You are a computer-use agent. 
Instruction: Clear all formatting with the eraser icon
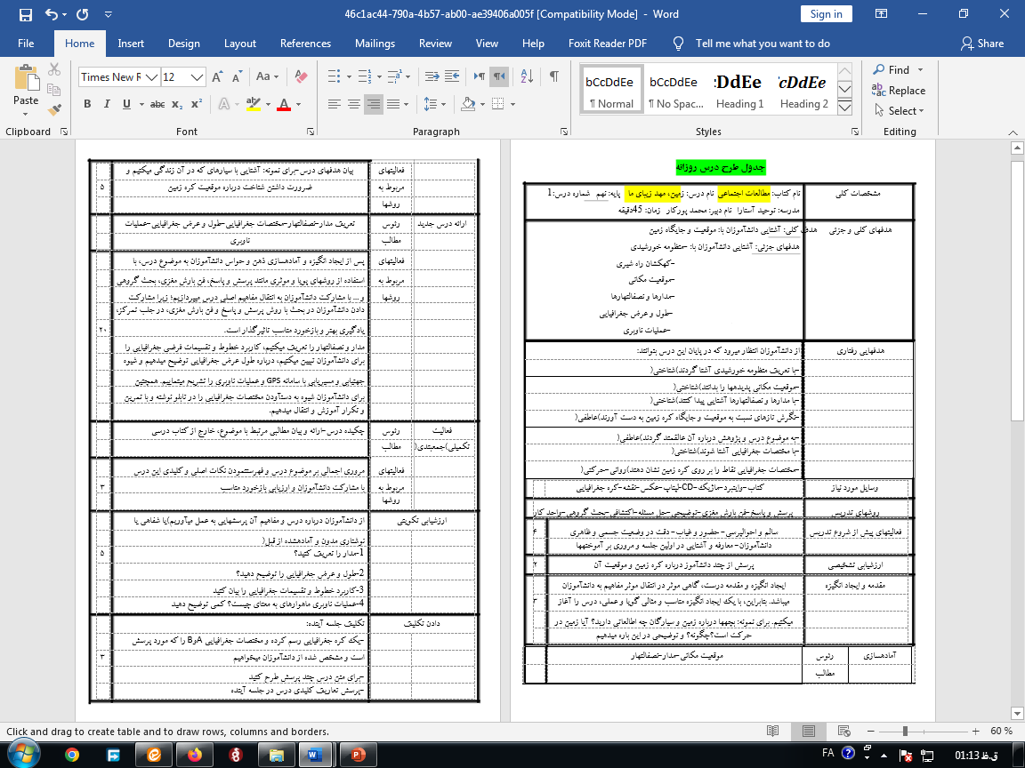301,77
